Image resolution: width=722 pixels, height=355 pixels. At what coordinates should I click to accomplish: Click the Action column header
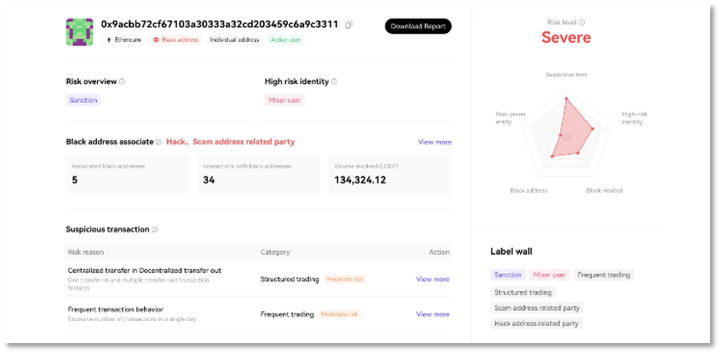point(438,252)
